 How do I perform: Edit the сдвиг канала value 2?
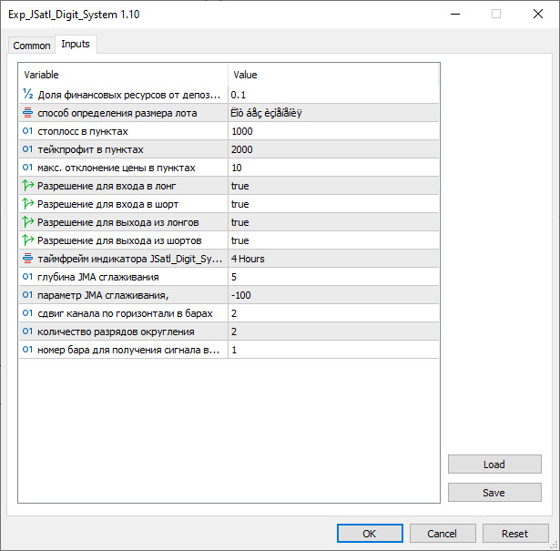pyautogui.click(x=333, y=313)
